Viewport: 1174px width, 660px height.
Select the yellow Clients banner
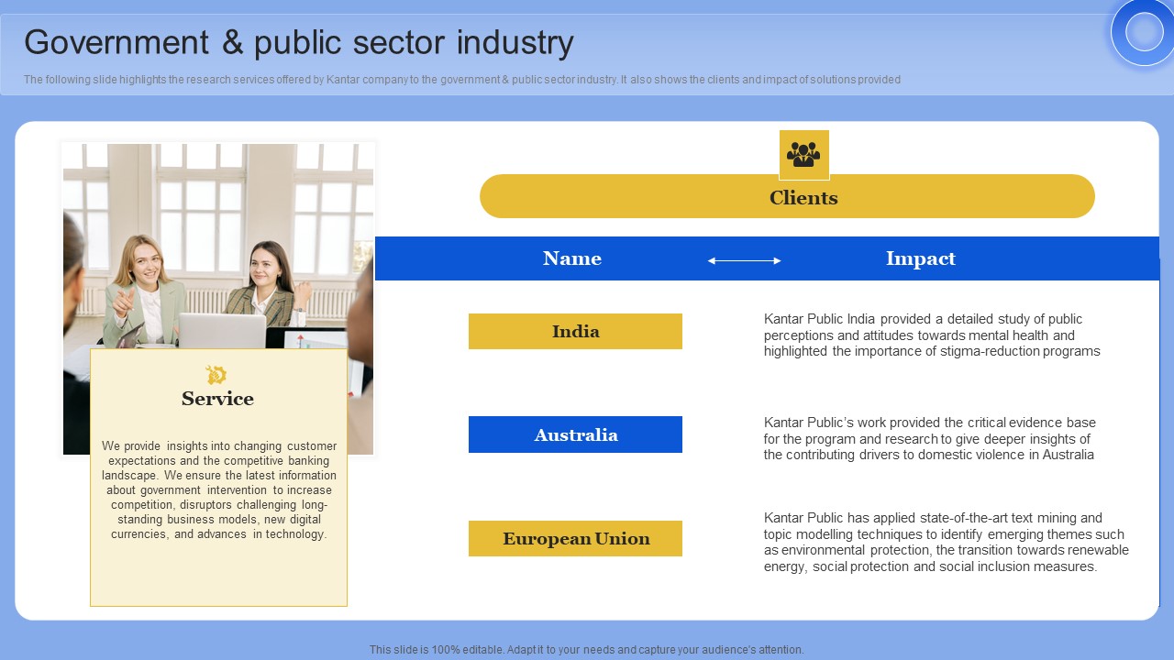[x=787, y=196]
